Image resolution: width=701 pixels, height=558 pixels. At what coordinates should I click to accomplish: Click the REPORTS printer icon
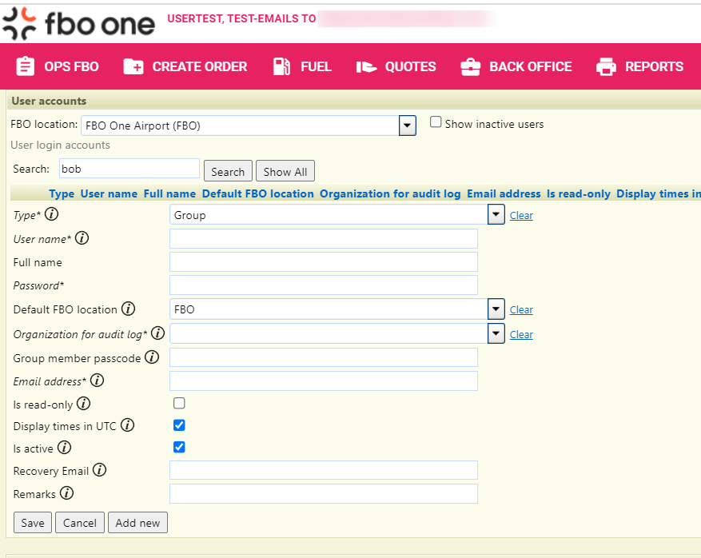(606, 66)
